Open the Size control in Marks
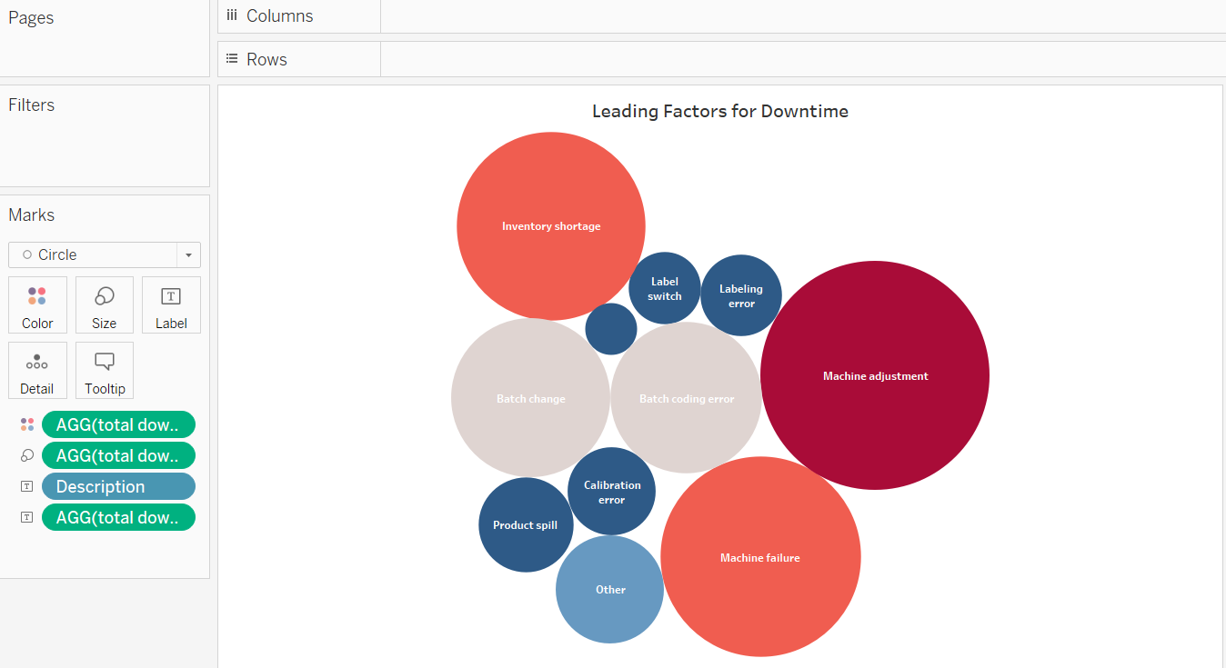Screen dimensions: 1226x668 tap(105, 305)
